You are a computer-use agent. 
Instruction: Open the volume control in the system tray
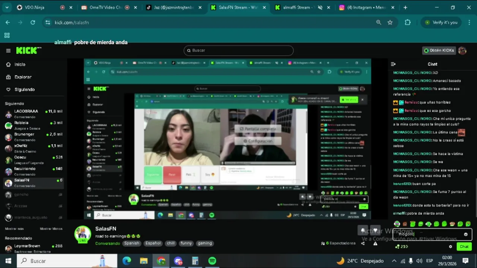click(419, 261)
